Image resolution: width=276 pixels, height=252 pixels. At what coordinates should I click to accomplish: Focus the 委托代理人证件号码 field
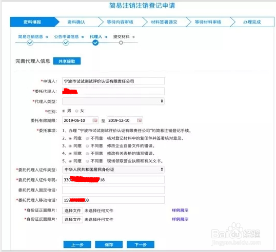point(113,180)
